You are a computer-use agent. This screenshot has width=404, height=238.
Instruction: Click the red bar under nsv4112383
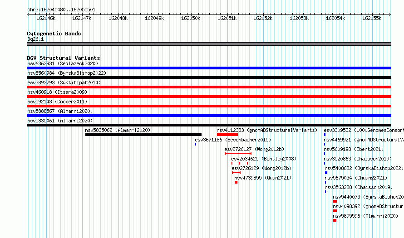pos(227,135)
